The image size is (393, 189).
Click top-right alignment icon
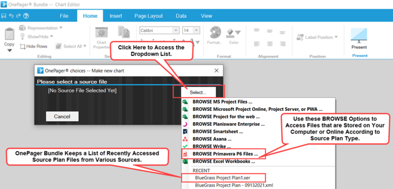(282, 32)
